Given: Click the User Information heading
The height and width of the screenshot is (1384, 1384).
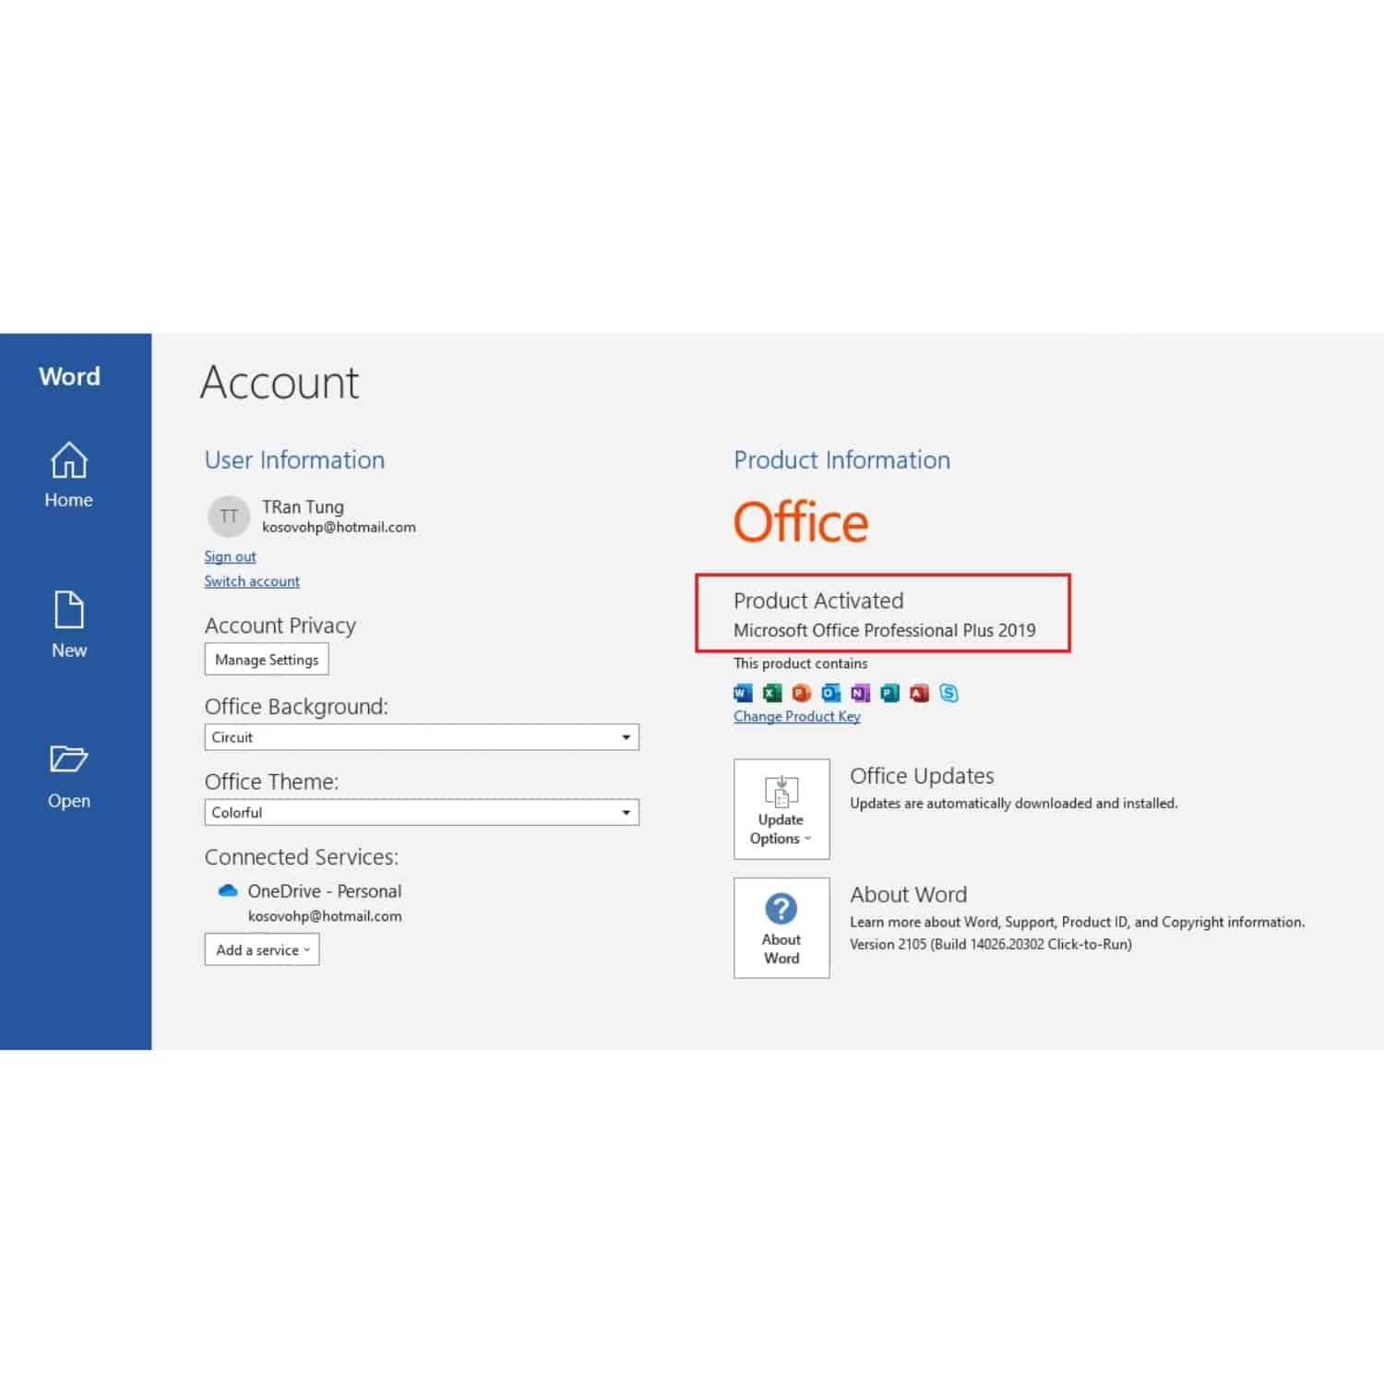Looking at the screenshot, I should 294,459.
